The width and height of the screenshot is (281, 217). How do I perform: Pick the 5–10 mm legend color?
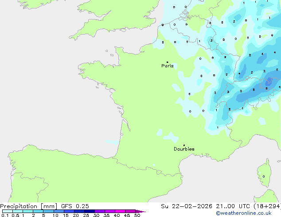pyautogui.click(x=48, y=211)
